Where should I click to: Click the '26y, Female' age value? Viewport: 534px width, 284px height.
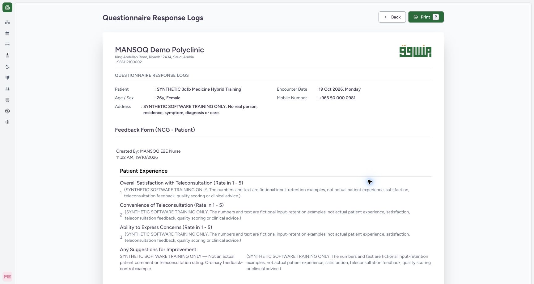click(168, 98)
